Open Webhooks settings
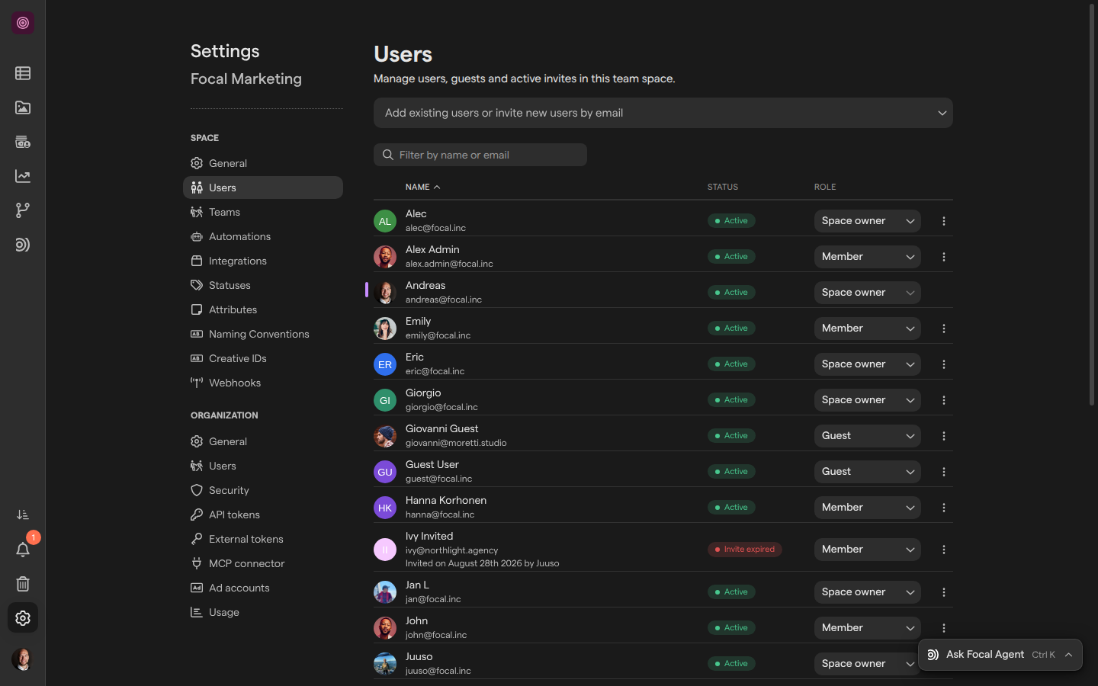Image resolution: width=1098 pixels, height=686 pixels. pos(263,383)
